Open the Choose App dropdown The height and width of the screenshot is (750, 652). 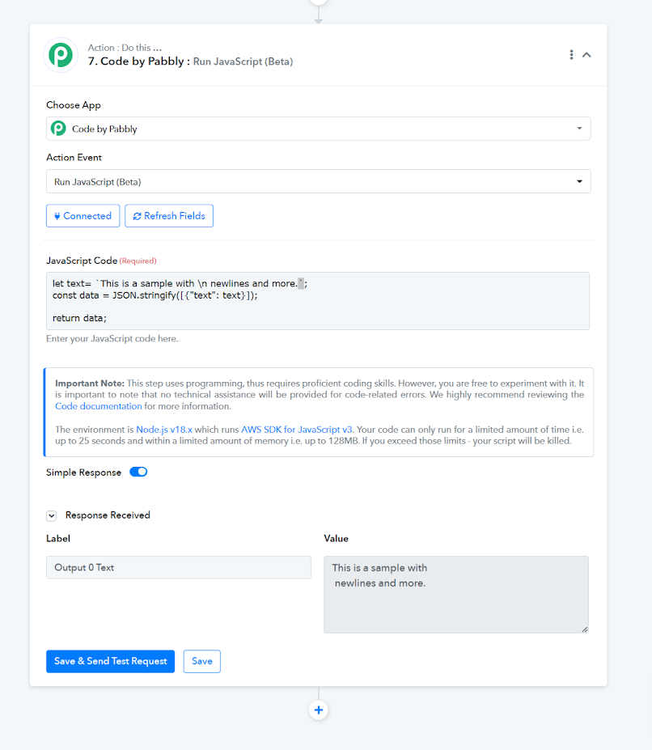(318, 129)
